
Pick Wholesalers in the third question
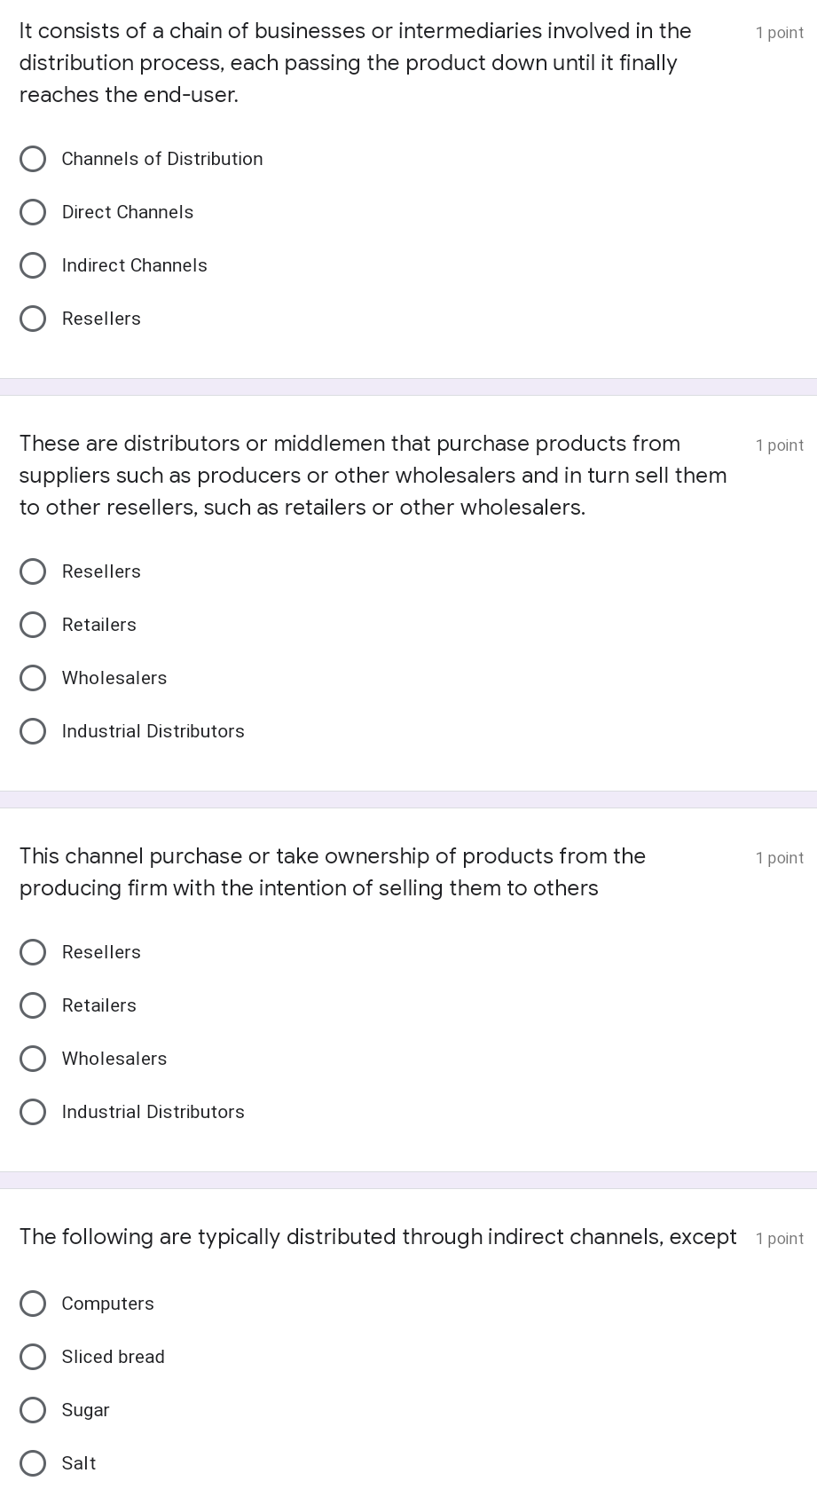[x=33, y=1059]
